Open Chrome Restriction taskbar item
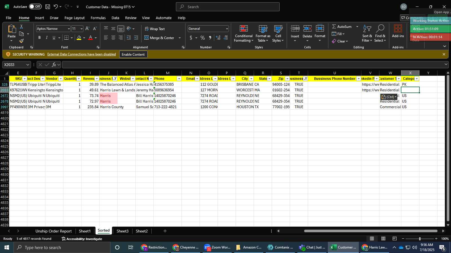This screenshot has width=451, height=253. click(154, 247)
